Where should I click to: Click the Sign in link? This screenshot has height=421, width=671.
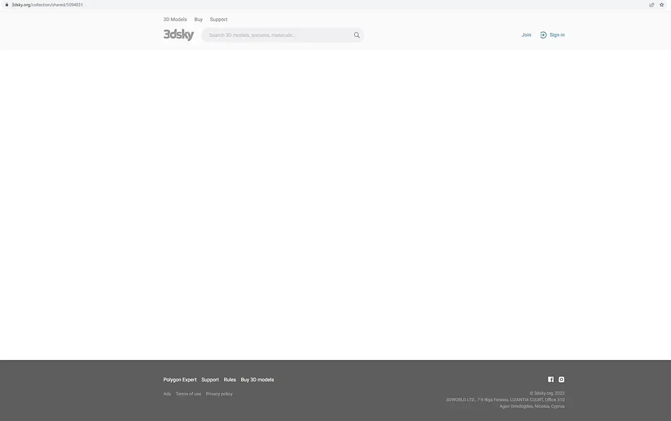click(x=557, y=35)
